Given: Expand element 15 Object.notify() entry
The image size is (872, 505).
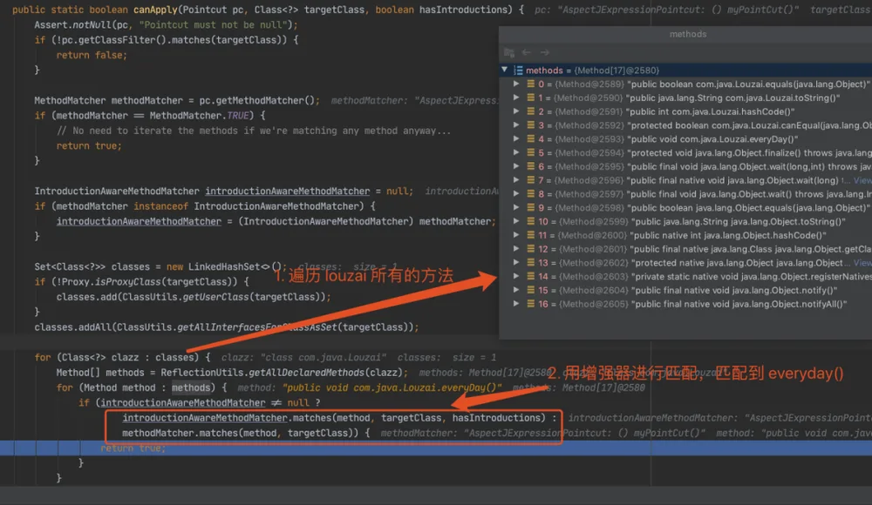Looking at the screenshot, I should tap(516, 290).
